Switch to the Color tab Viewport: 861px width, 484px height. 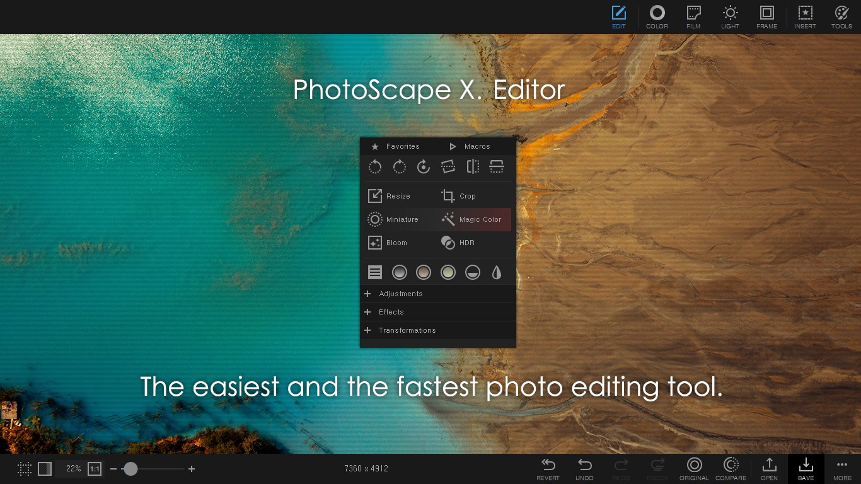(x=657, y=17)
